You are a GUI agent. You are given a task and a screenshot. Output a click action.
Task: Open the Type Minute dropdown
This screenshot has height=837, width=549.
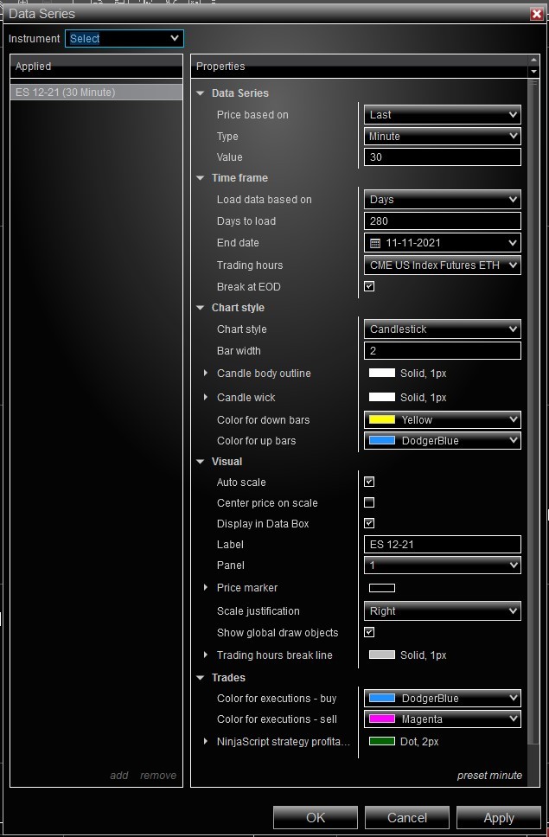tap(443, 136)
